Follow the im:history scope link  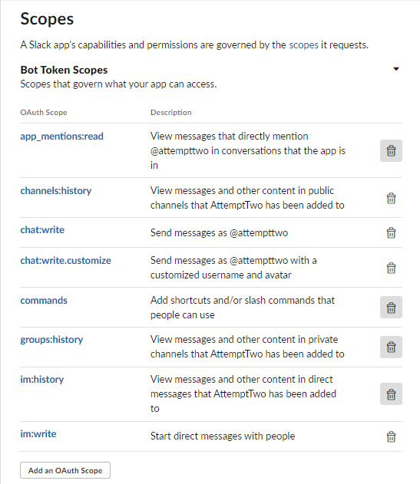(x=42, y=380)
